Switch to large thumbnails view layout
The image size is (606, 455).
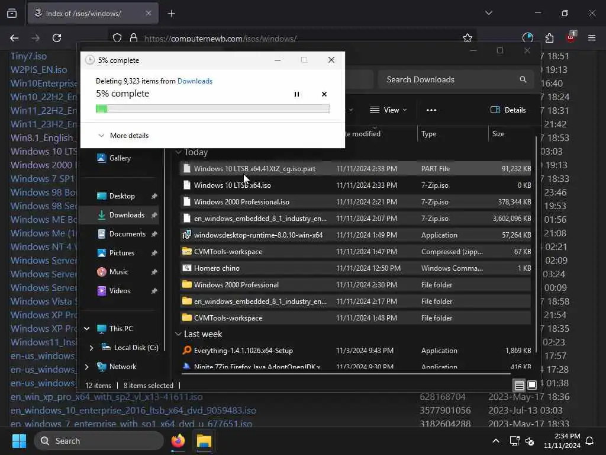pos(532,385)
